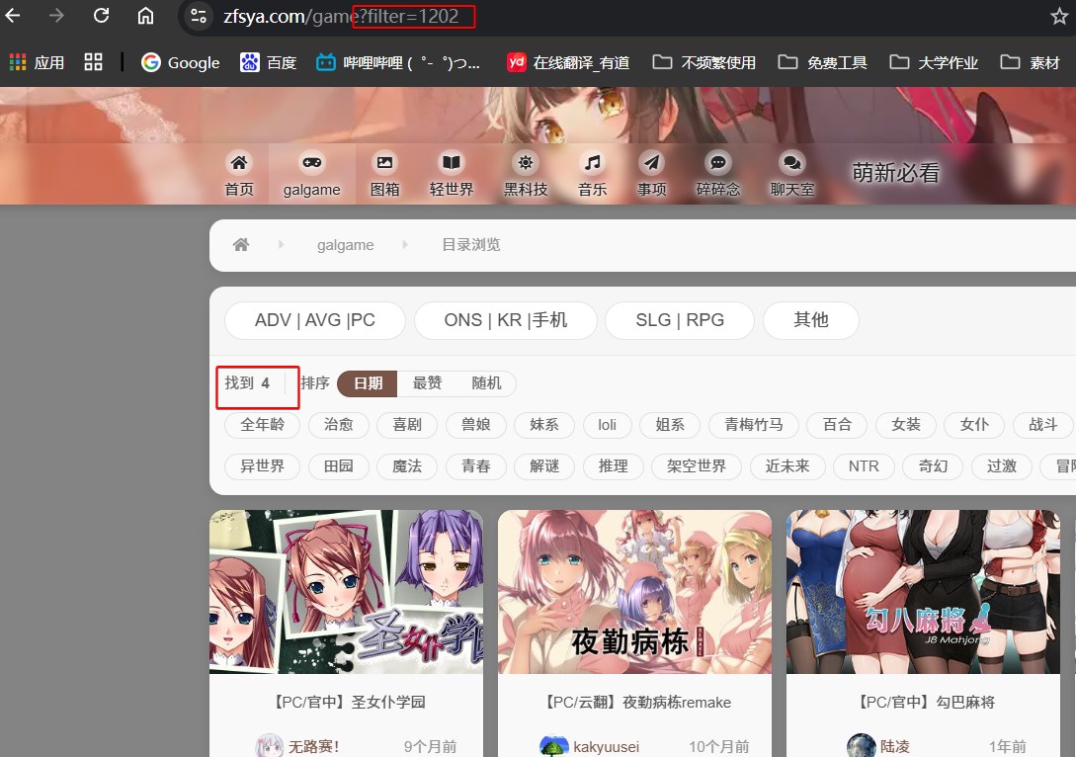Viewport: 1076px width, 757px height.
Task: Click the tab groups grid icon
Action: pos(93,62)
